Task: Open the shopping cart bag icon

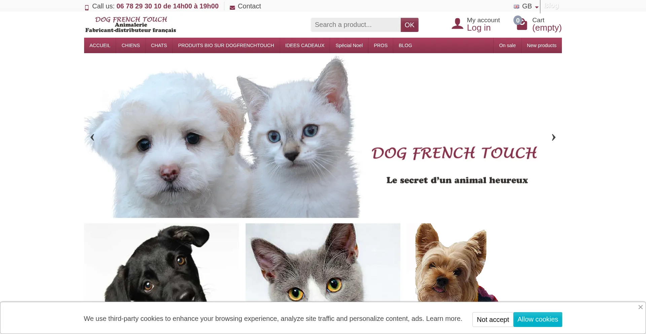Action: pyautogui.click(x=522, y=24)
